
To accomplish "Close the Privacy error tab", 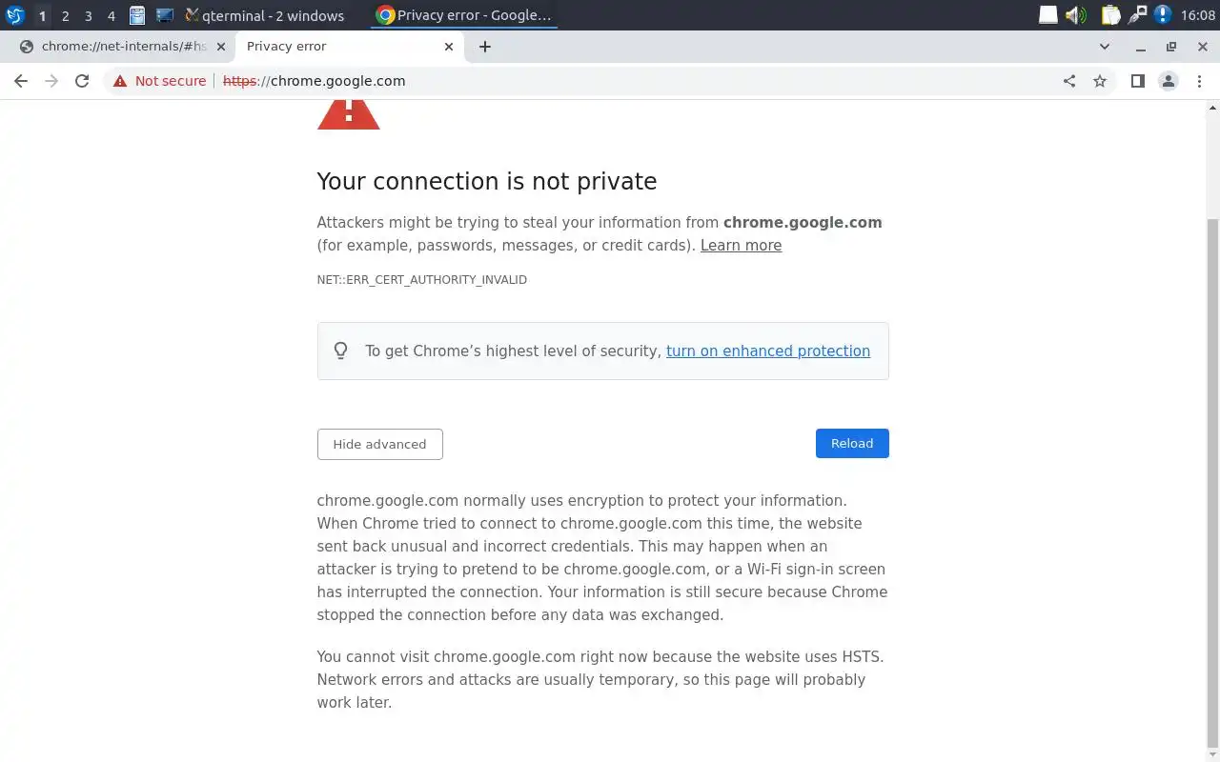I will click(449, 46).
